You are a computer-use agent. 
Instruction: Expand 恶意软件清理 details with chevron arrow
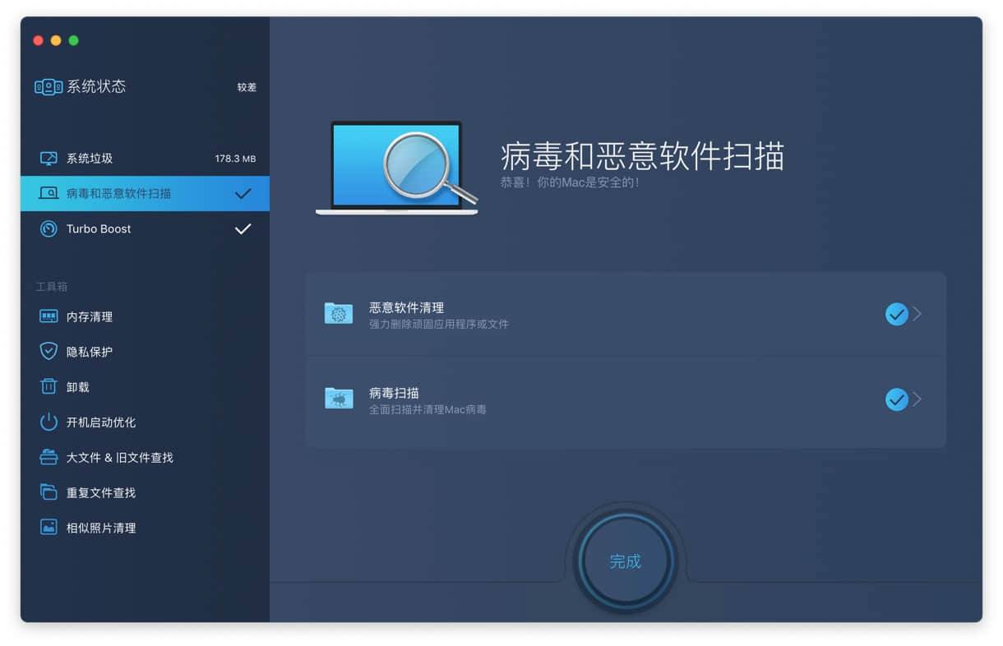coord(917,314)
